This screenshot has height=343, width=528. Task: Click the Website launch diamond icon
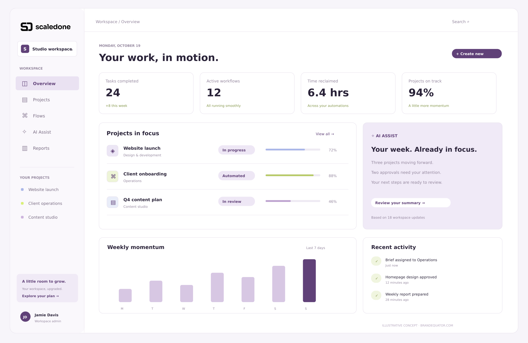click(112, 151)
